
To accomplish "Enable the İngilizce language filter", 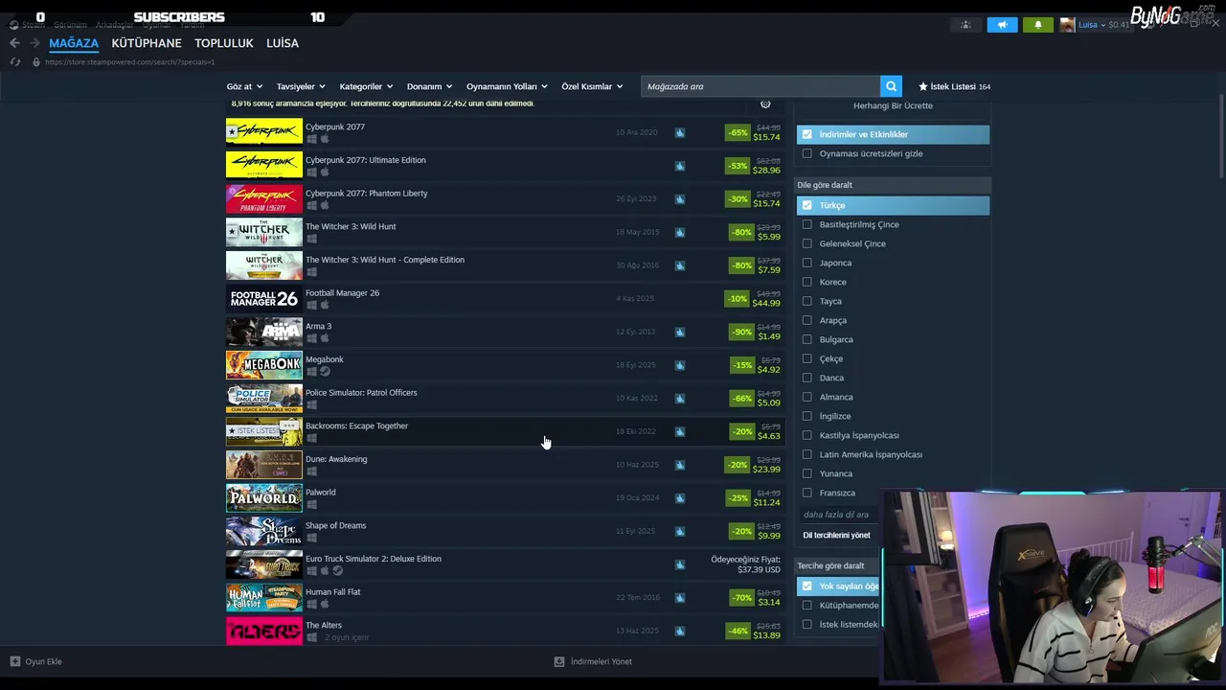I will (x=806, y=416).
